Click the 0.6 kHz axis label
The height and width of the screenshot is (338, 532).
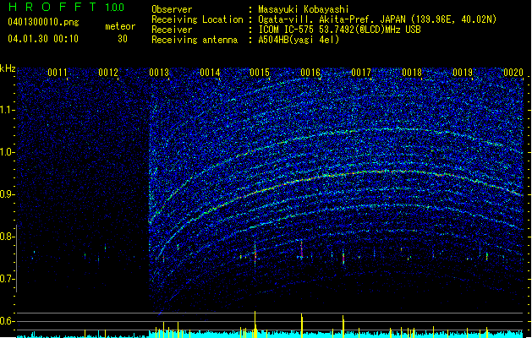click(8, 321)
